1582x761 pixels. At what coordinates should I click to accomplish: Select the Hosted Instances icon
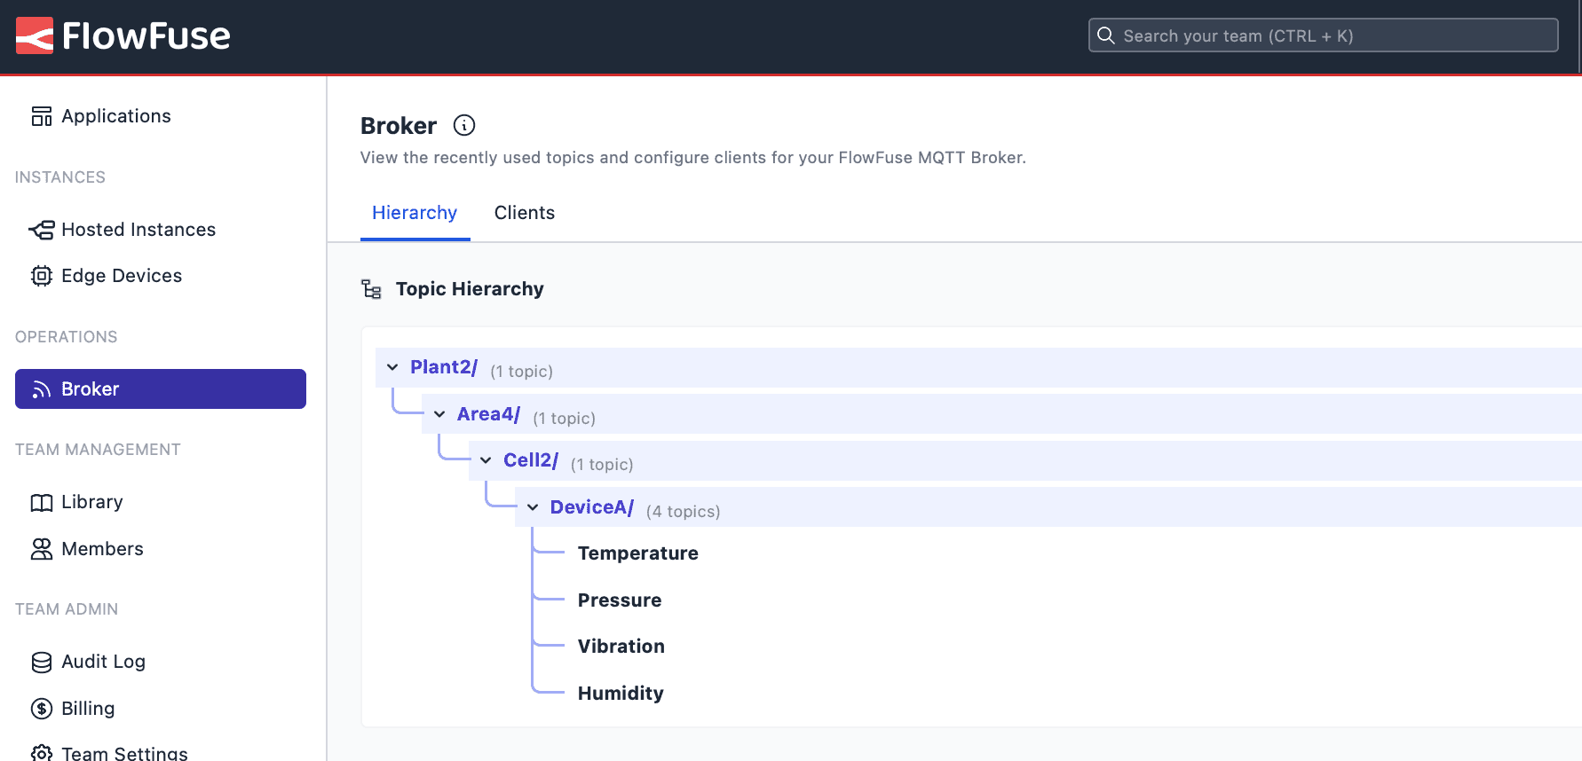pos(41,229)
